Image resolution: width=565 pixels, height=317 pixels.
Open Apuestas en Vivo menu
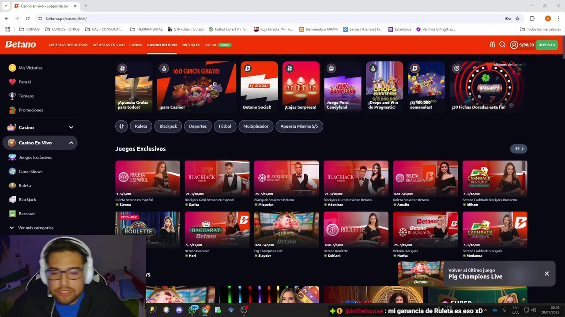(109, 45)
